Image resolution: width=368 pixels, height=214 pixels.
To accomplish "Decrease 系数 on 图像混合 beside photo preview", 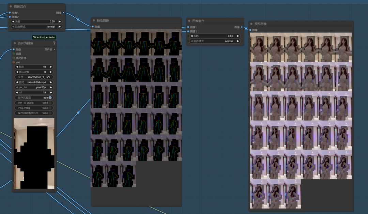I will point(191,36).
